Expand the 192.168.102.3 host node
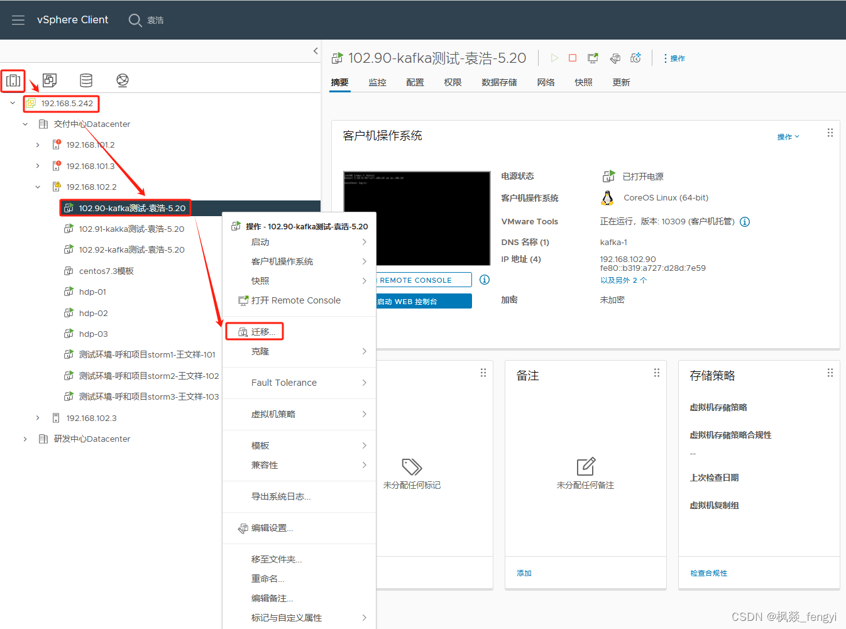 (x=38, y=418)
